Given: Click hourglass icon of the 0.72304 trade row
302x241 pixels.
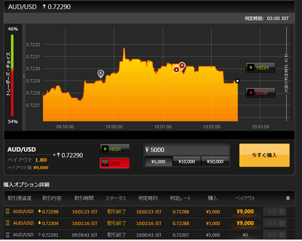Looking at the screenshot, I should coord(8,223).
